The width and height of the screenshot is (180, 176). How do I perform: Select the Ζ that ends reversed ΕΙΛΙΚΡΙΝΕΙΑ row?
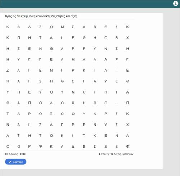pyautogui.click(x=8, y=70)
